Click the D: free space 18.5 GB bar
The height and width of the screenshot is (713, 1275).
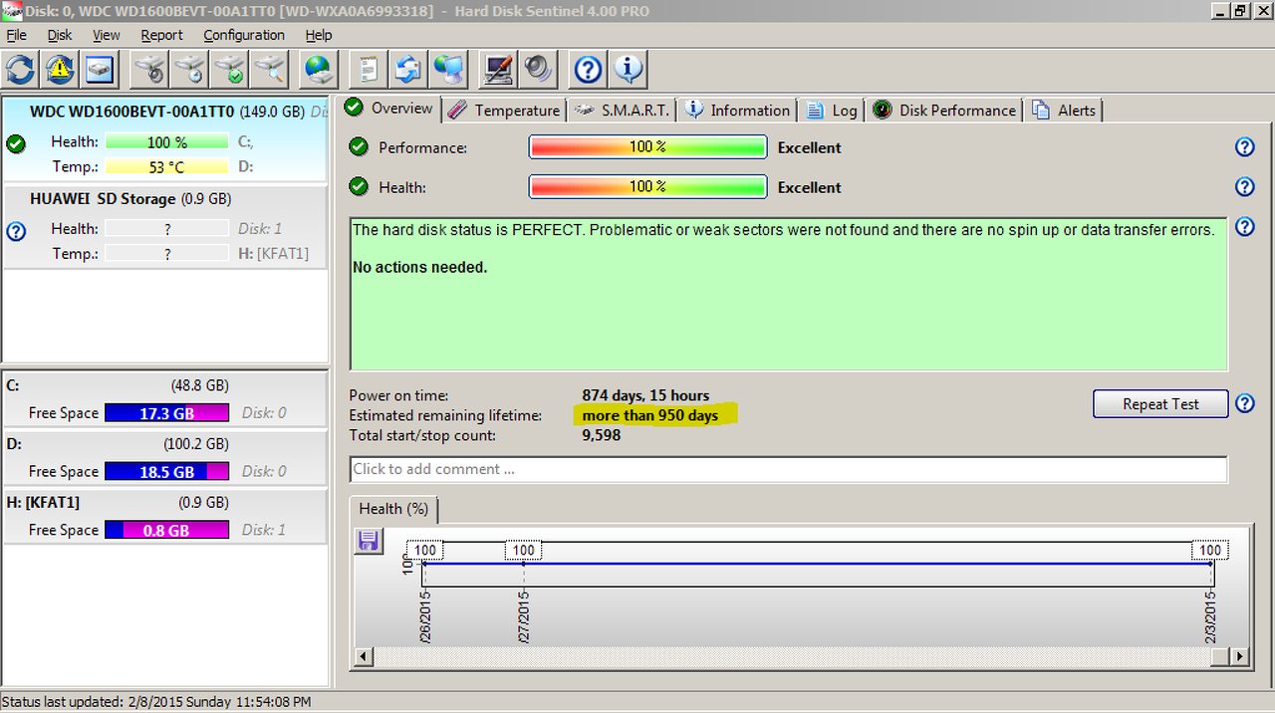[167, 472]
